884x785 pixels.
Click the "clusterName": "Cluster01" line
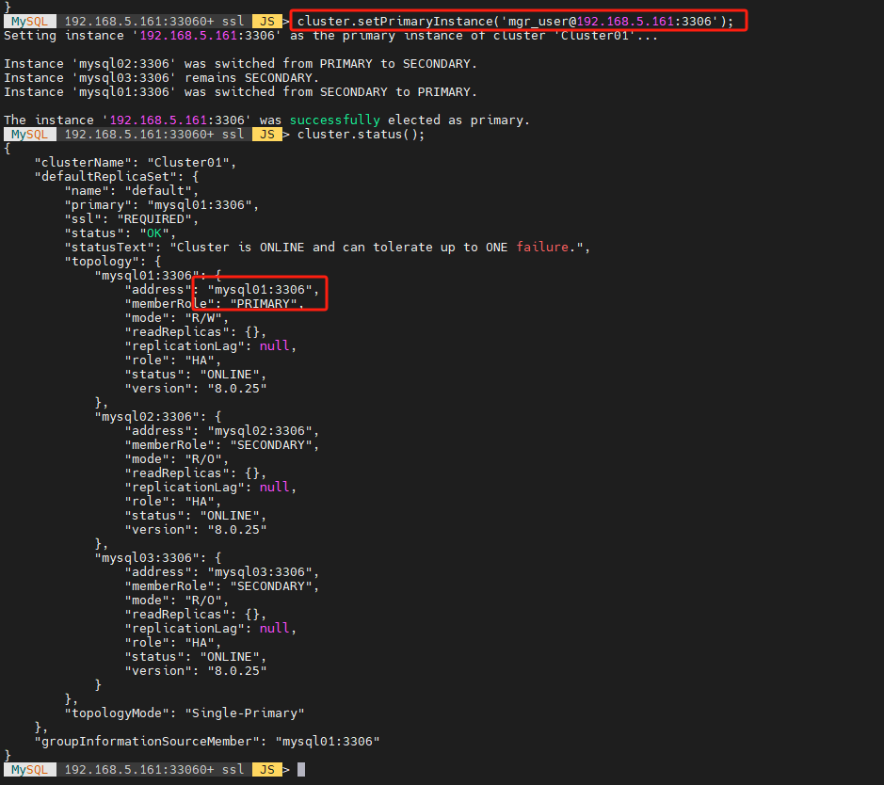[x=136, y=163]
